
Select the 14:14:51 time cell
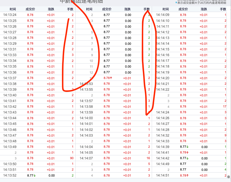(x=163, y=175)
